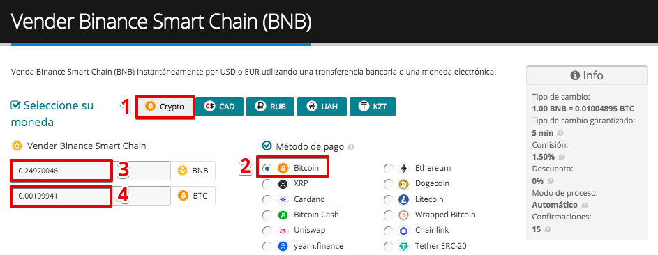Image resolution: width=658 pixels, height=255 pixels.
Task: Click the Uniswap unicorn icon
Action: [x=283, y=231]
